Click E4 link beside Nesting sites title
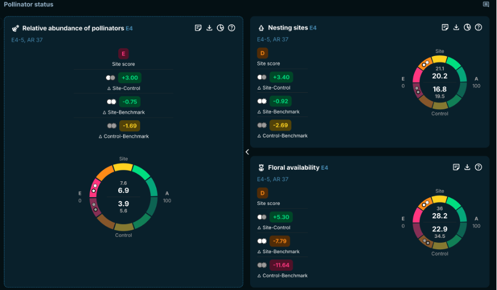The width and height of the screenshot is (497, 290). point(313,27)
